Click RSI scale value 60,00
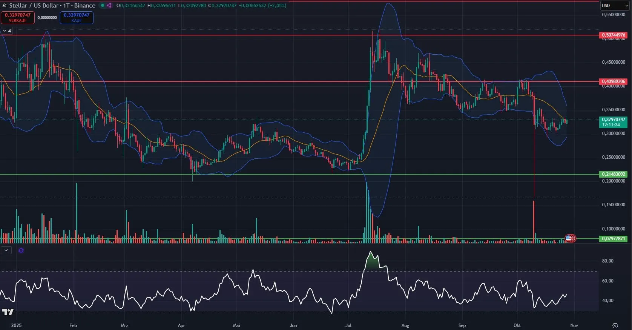632x330 pixels. pyautogui.click(x=608, y=281)
